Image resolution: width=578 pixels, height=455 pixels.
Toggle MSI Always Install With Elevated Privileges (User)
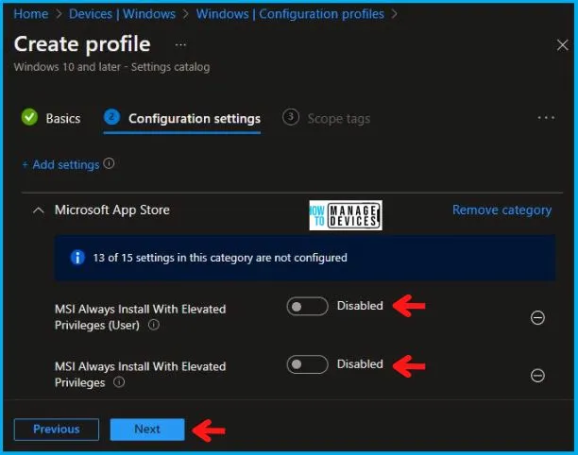308,307
